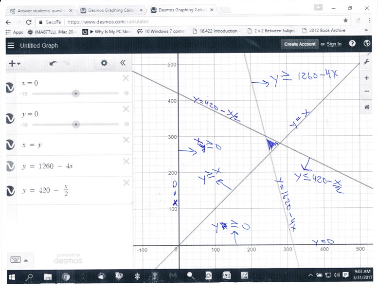Viewport: 378px width, 292px height.
Task: Open the clock showing 9:03 AM
Action: tap(362, 274)
